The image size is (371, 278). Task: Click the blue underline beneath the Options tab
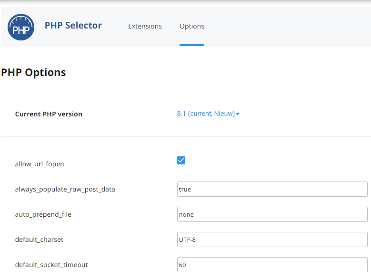click(x=191, y=45)
